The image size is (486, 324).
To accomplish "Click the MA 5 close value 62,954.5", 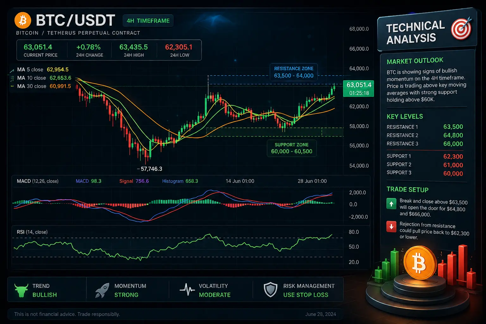I will click(58, 70).
